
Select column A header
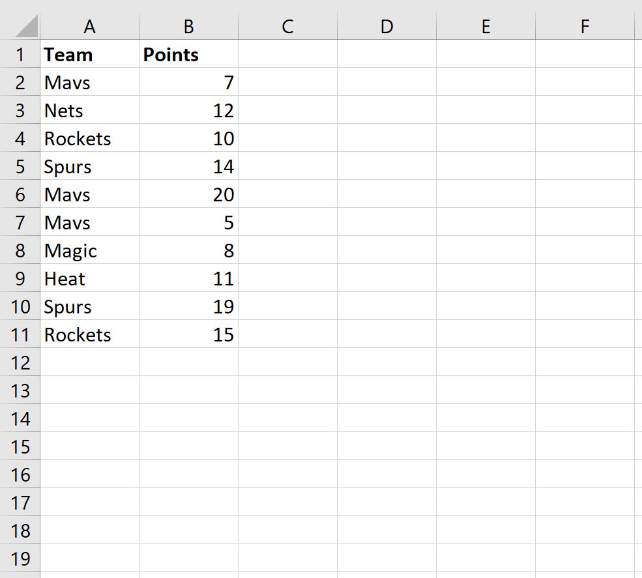point(90,27)
